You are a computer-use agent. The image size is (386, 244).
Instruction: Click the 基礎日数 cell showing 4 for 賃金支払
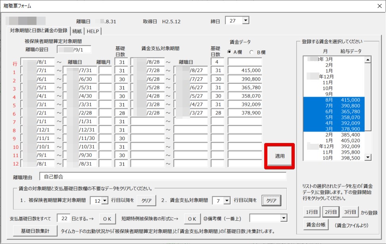(217, 62)
